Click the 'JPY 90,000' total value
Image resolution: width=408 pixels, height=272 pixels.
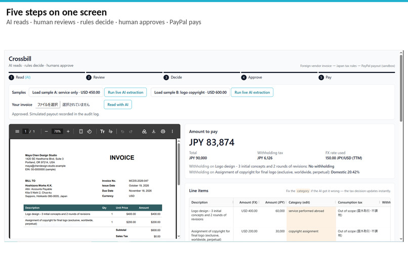click(x=198, y=158)
